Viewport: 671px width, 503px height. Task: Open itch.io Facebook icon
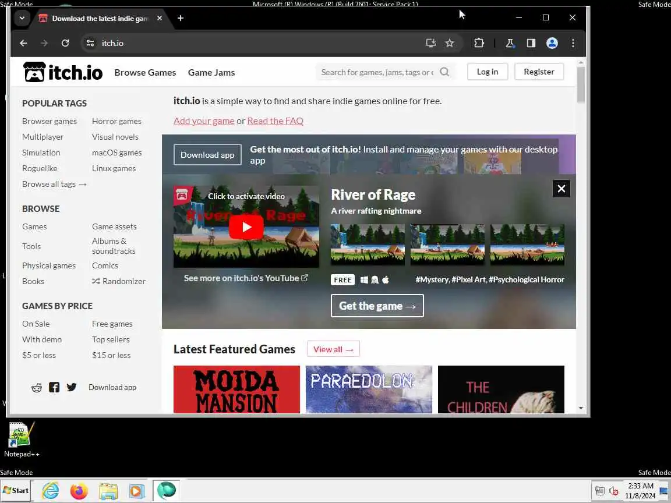pos(54,387)
